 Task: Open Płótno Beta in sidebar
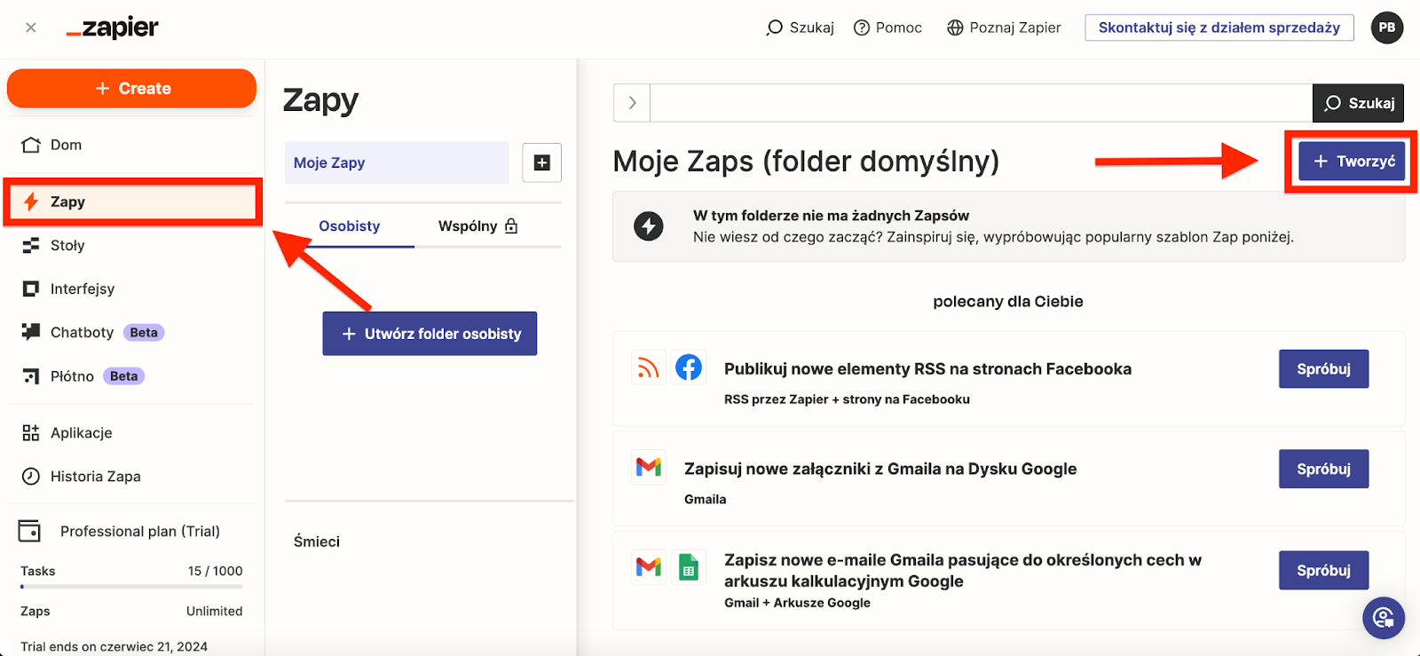pos(131,376)
